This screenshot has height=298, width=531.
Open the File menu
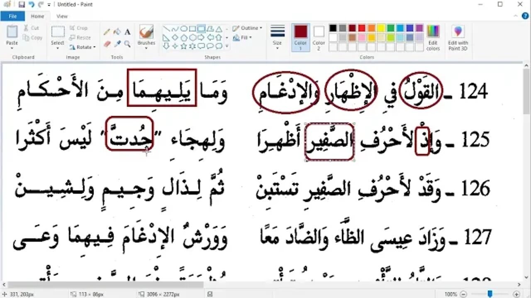(12, 17)
